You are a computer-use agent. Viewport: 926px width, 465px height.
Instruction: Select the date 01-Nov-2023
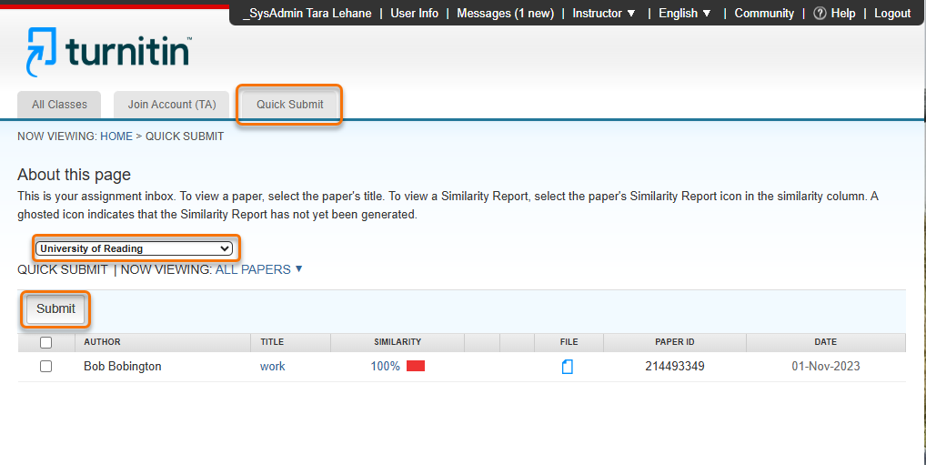coord(826,367)
